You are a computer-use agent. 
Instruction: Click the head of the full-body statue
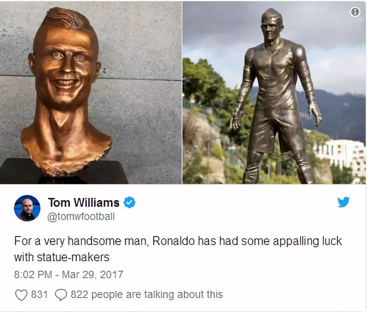coord(272,25)
